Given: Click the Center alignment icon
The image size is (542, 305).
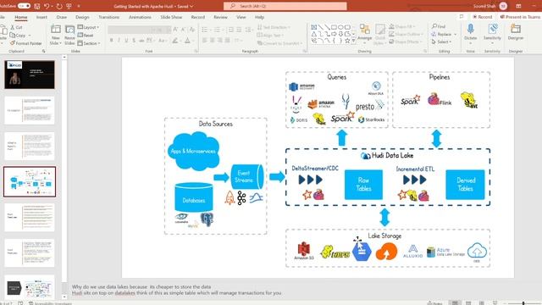Looking at the screenshot, I should click(213, 41).
